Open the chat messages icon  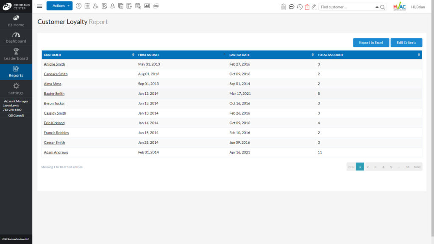[x=292, y=7]
